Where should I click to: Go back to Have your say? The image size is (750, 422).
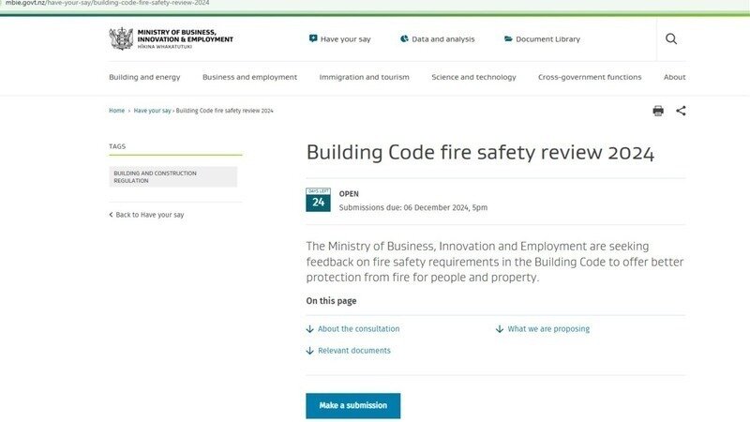(x=149, y=215)
